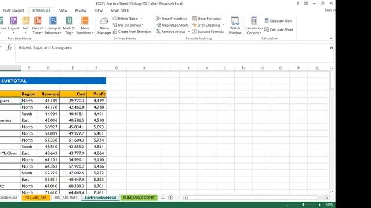
Task: Click Trace Dependents
Action: coord(172,25)
